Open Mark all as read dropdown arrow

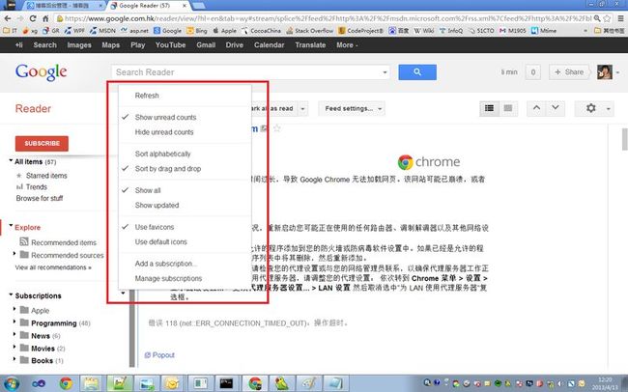point(302,108)
